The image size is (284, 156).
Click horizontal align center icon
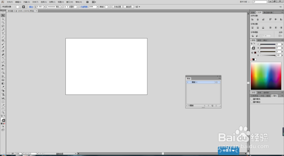coord(258,19)
